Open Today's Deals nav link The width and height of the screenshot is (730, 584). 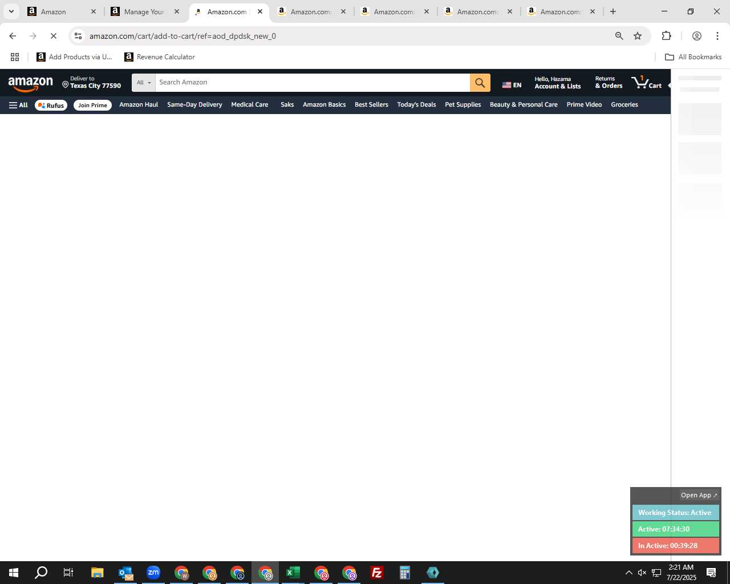tap(416, 105)
